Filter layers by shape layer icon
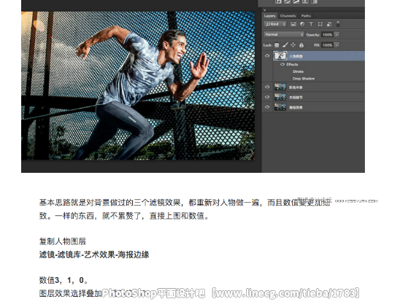 point(320,24)
